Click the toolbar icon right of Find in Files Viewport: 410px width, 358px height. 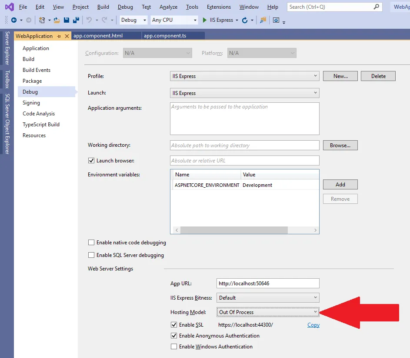(x=276, y=20)
